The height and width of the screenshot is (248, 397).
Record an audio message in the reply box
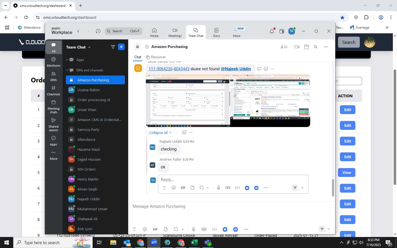pyautogui.click(x=219, y=188)
